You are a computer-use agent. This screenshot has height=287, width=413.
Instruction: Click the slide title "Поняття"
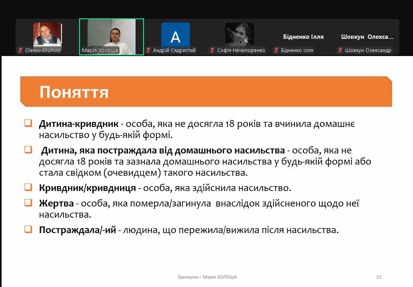click(x=74, y=92)
